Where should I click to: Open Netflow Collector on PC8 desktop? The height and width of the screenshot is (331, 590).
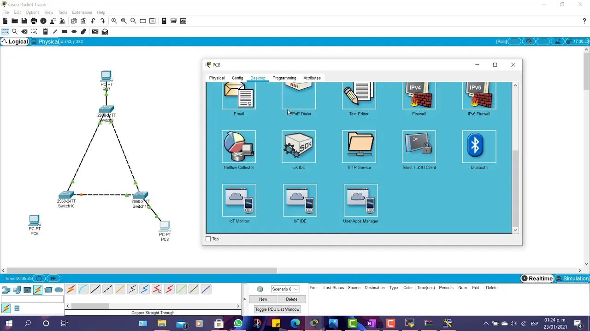click(239, 147)
